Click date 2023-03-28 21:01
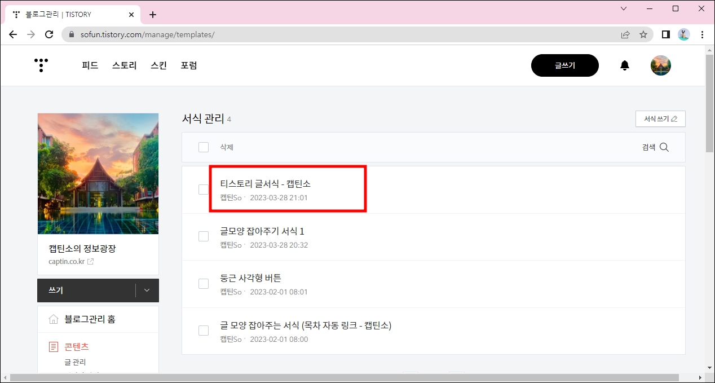The height and width of the screenshot is (383, 715). (279, 198)
